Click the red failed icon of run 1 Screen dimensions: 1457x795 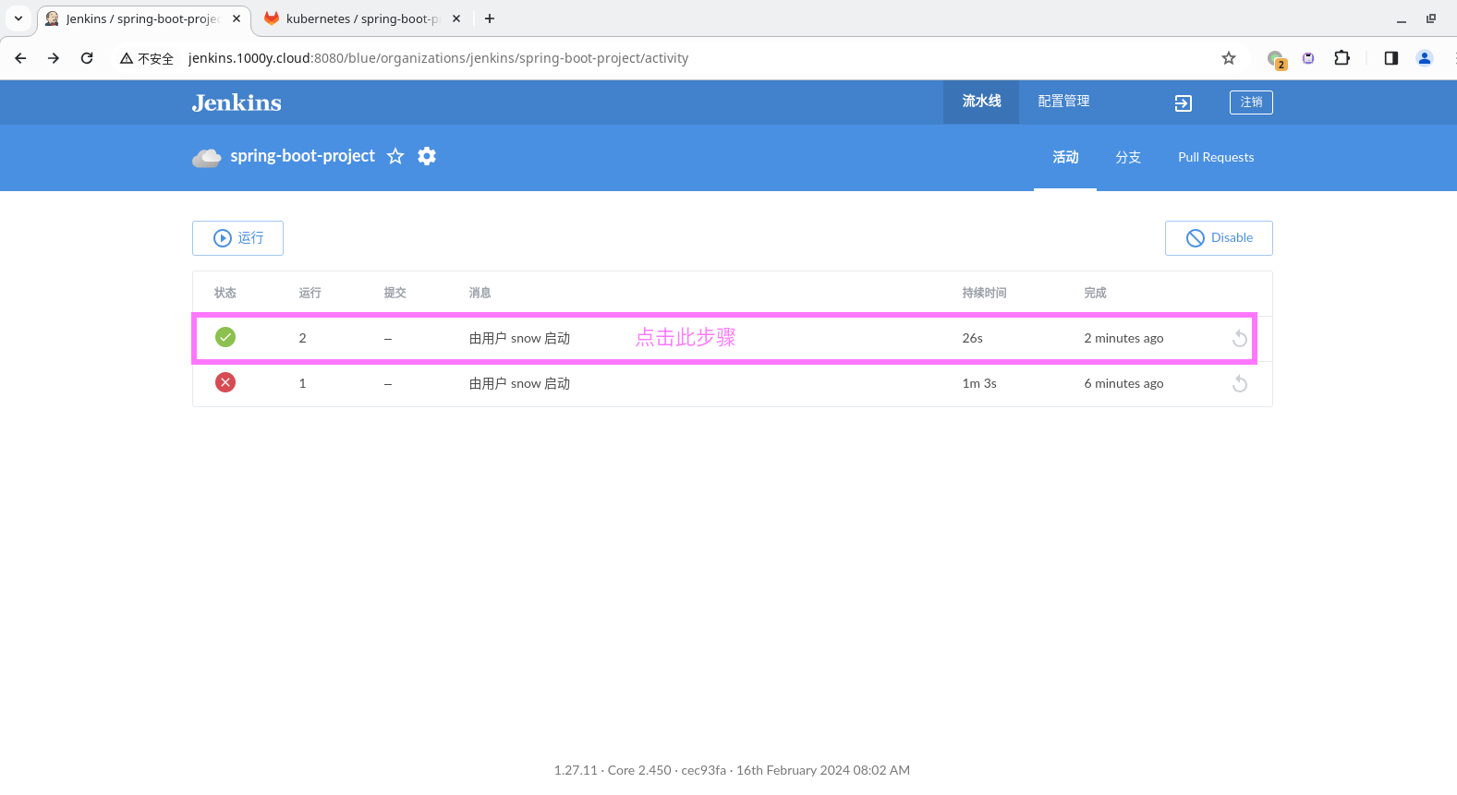225,382
